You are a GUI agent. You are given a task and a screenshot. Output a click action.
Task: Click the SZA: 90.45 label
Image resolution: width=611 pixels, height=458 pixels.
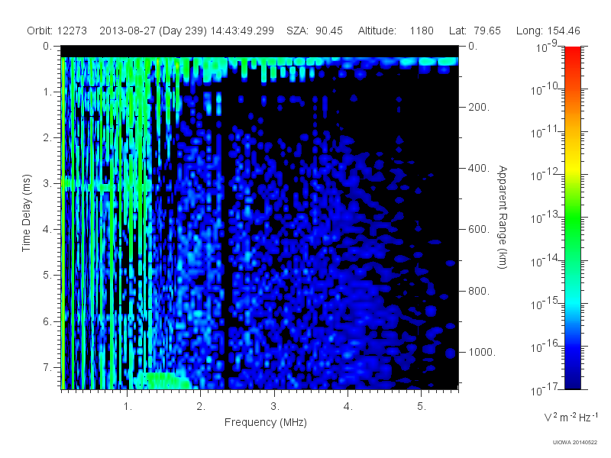[315, 31]
